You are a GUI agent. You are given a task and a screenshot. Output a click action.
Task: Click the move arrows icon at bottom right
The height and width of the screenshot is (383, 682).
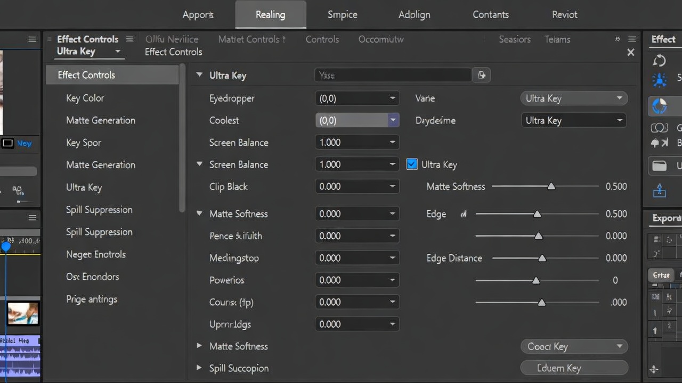coord(654,369)
